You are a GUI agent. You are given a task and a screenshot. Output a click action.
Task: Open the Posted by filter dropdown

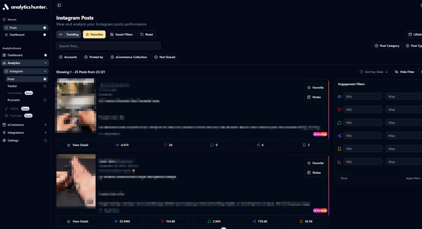point(94,57)
